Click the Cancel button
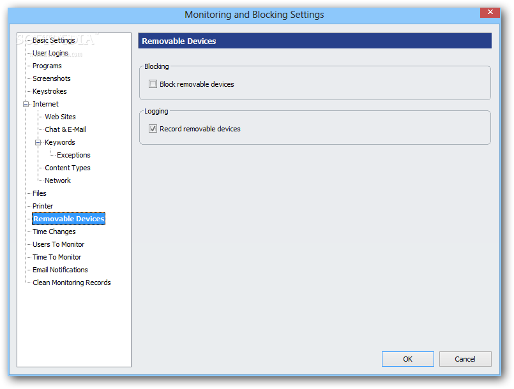This screenshot has width=514, height=389. coord(465,359)
